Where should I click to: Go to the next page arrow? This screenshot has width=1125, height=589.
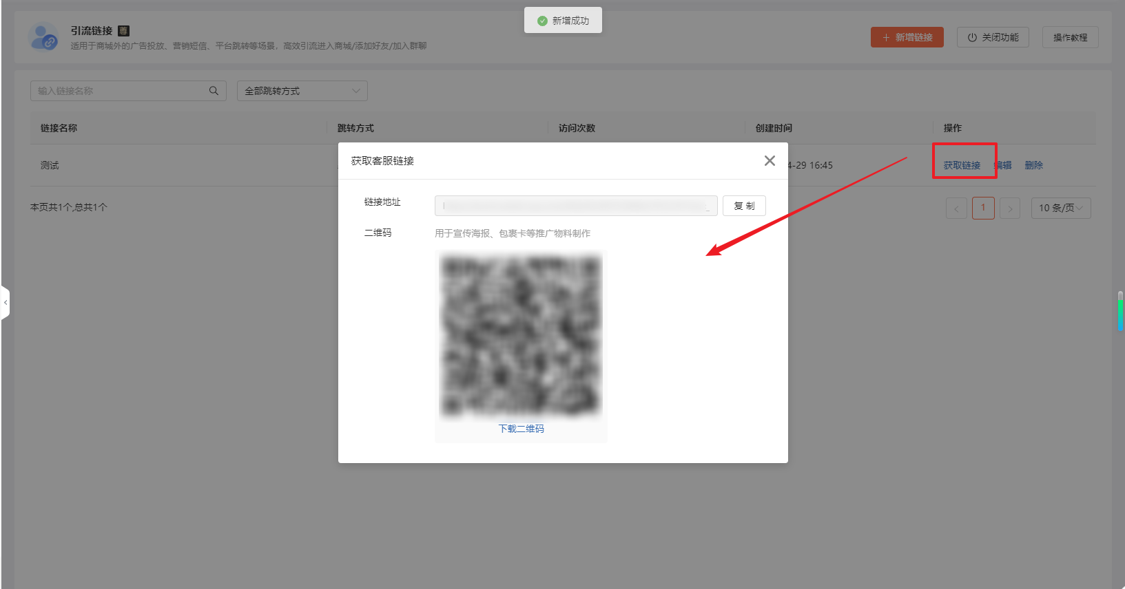click(x=1010, y=208)
